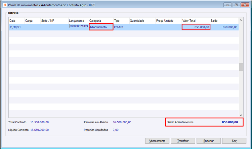
Task: Click the Parcelas em Aberto label
Action: pyautogui.click(x=96, y=122)
